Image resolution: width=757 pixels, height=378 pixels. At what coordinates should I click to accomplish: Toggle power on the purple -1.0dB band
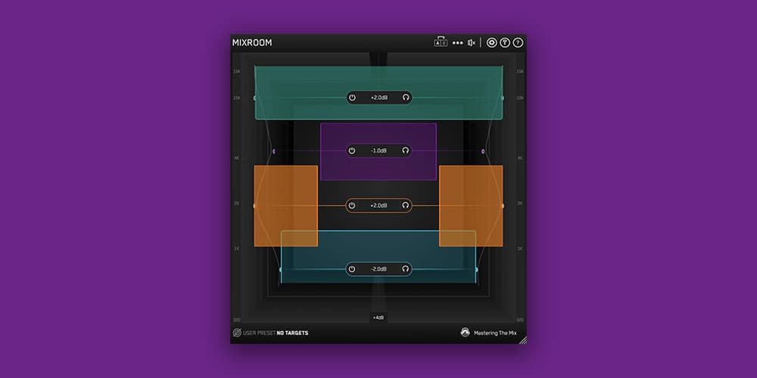click(x=352, y=150)
